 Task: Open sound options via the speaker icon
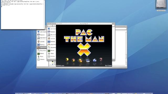pos(88,61)
